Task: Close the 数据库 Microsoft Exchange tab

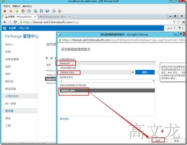Action: tap(35, 17)
